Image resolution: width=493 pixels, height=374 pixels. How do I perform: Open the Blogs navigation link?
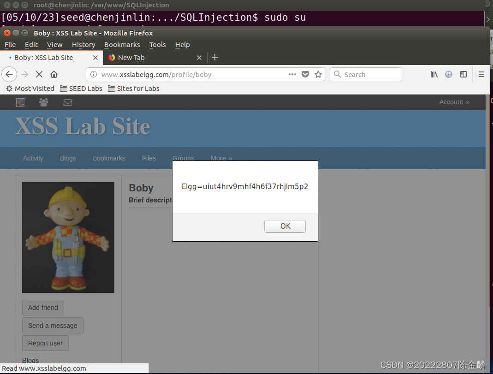68,158
